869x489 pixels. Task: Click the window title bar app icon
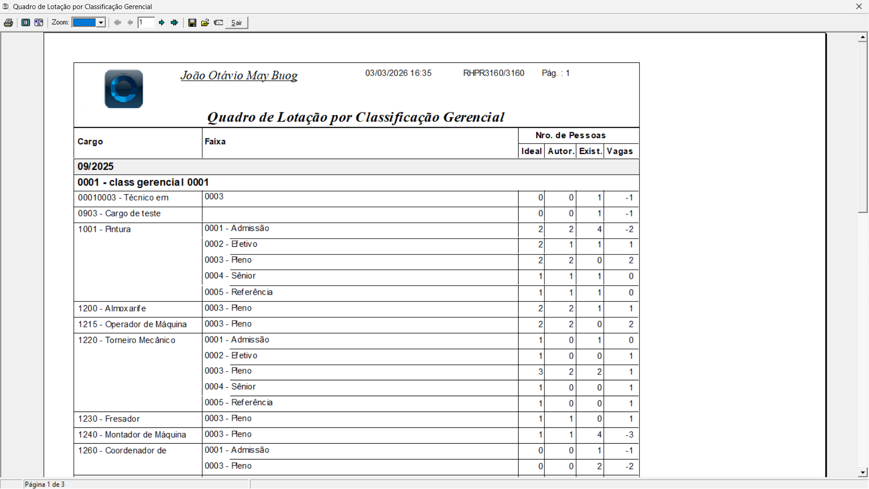tap(5, 6)
